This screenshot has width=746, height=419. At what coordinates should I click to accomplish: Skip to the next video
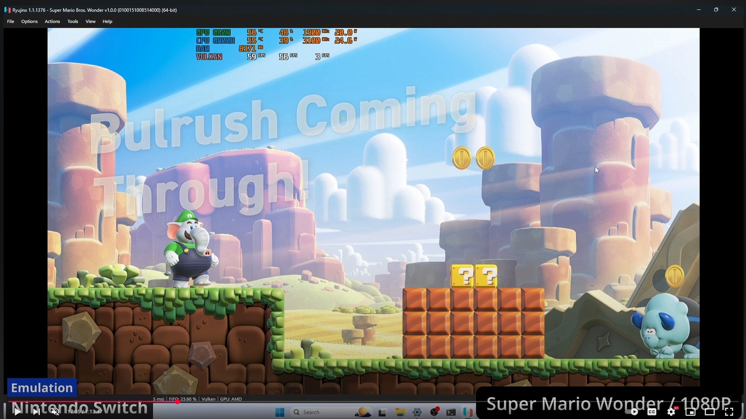click(x=36, y=411)
